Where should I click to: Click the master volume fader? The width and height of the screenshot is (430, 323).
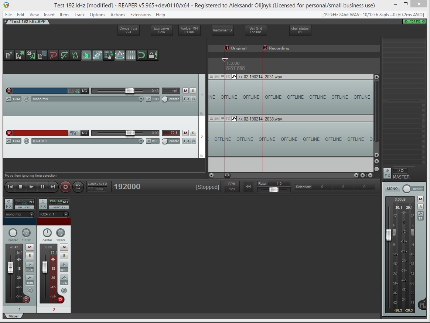(389, 235)
